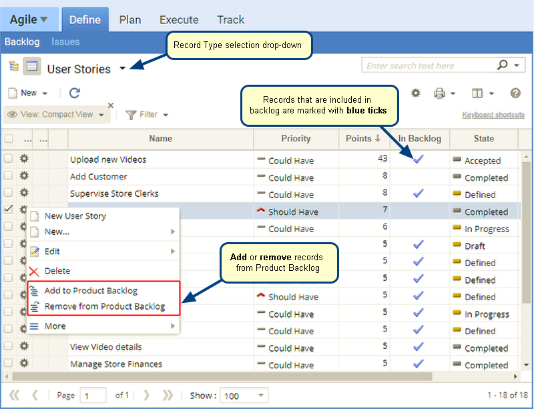Click the printer icon

439,93
